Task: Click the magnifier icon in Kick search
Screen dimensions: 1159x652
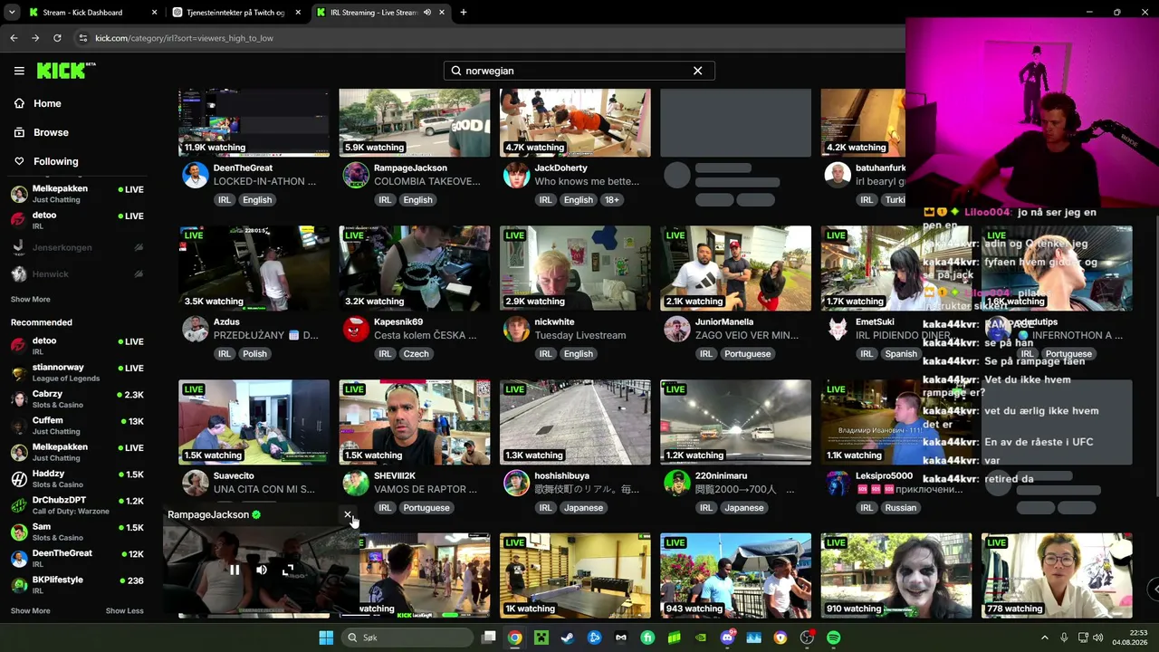Action: (x=456, y=71)
